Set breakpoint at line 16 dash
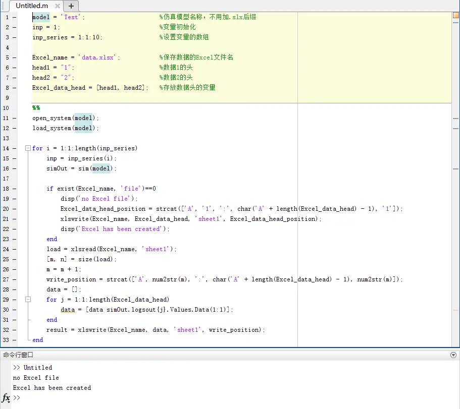This screenshot has height=409, width=460. (14, 168)
